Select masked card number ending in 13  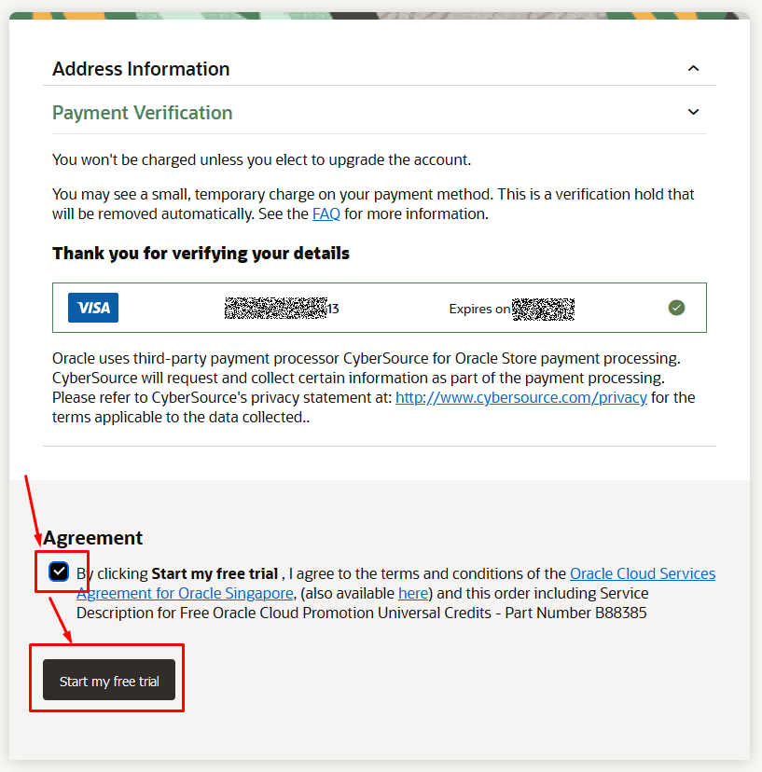pyautogui.click(x=282, y=309)
